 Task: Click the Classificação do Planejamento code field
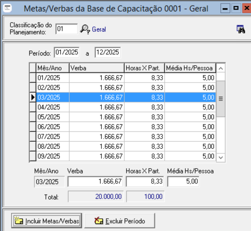point(66,29)
